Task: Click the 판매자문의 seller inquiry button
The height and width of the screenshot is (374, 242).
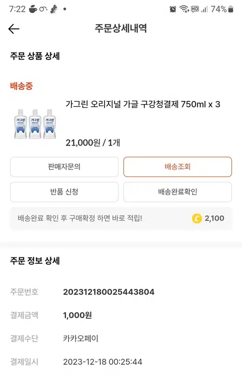Action: [64, 167]
